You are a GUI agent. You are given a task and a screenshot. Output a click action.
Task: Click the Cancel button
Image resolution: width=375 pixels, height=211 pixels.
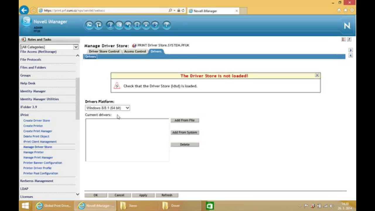(x=119, y=195)
